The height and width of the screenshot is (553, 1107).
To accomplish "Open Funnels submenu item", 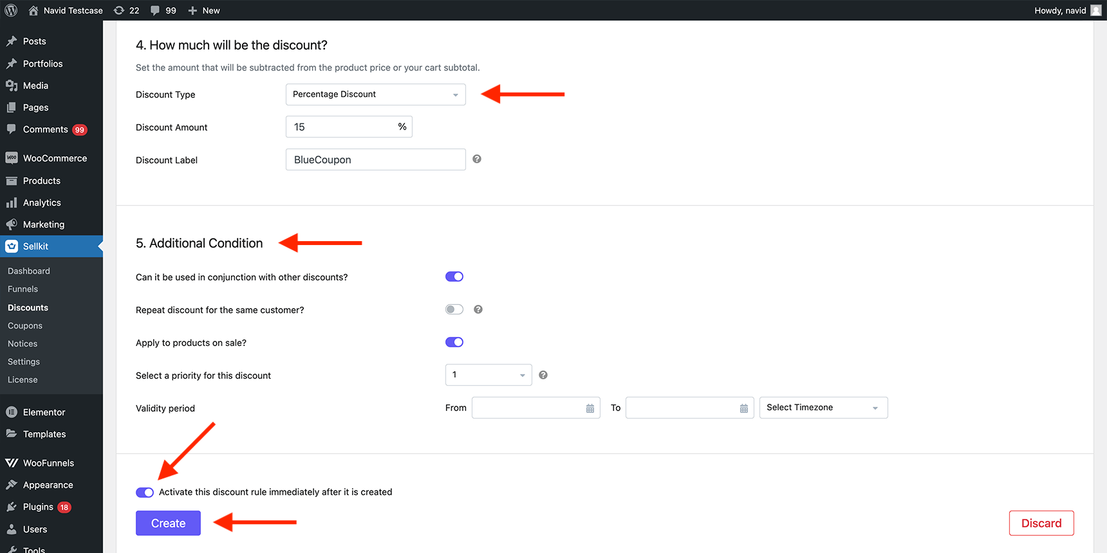I will [23, 289].
